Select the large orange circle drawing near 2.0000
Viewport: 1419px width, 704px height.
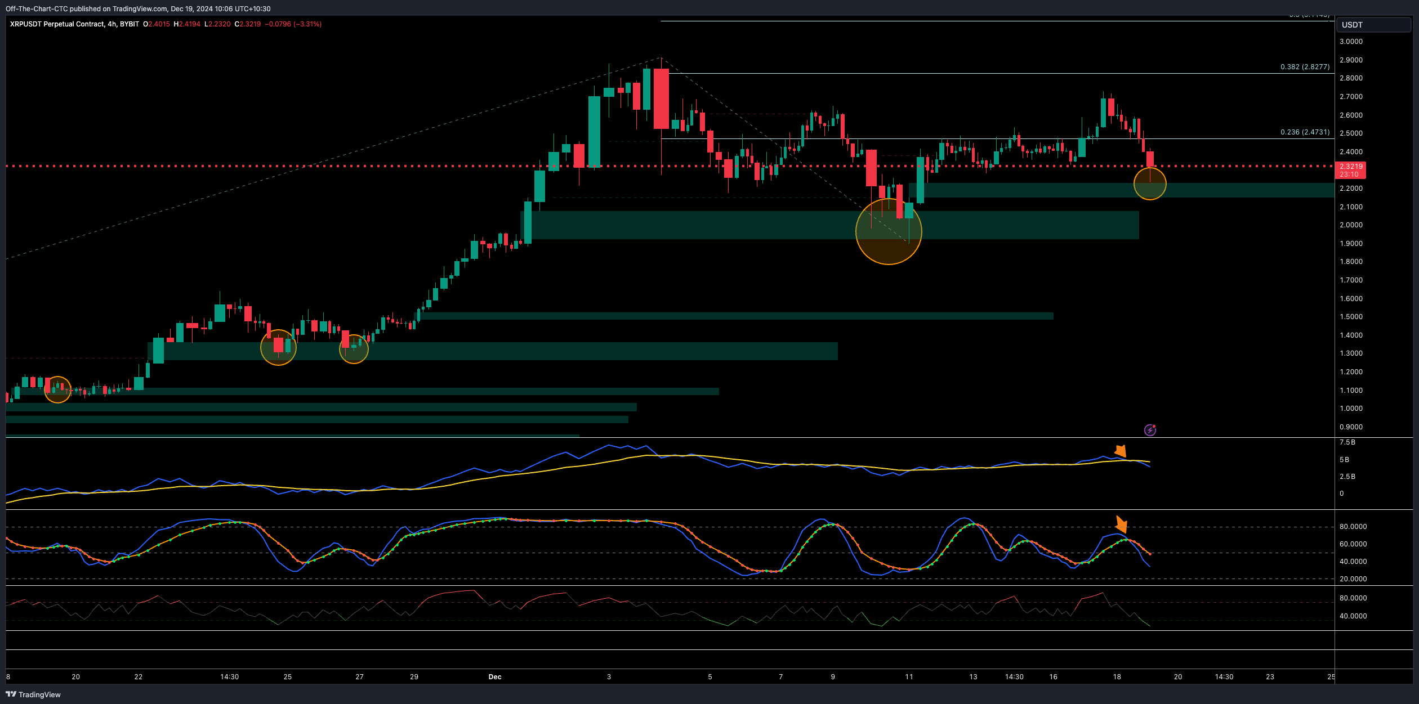point(889,231)
